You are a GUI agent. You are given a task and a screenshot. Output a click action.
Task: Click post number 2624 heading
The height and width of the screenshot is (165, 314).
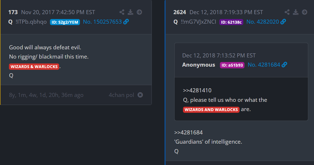point(180,12)
